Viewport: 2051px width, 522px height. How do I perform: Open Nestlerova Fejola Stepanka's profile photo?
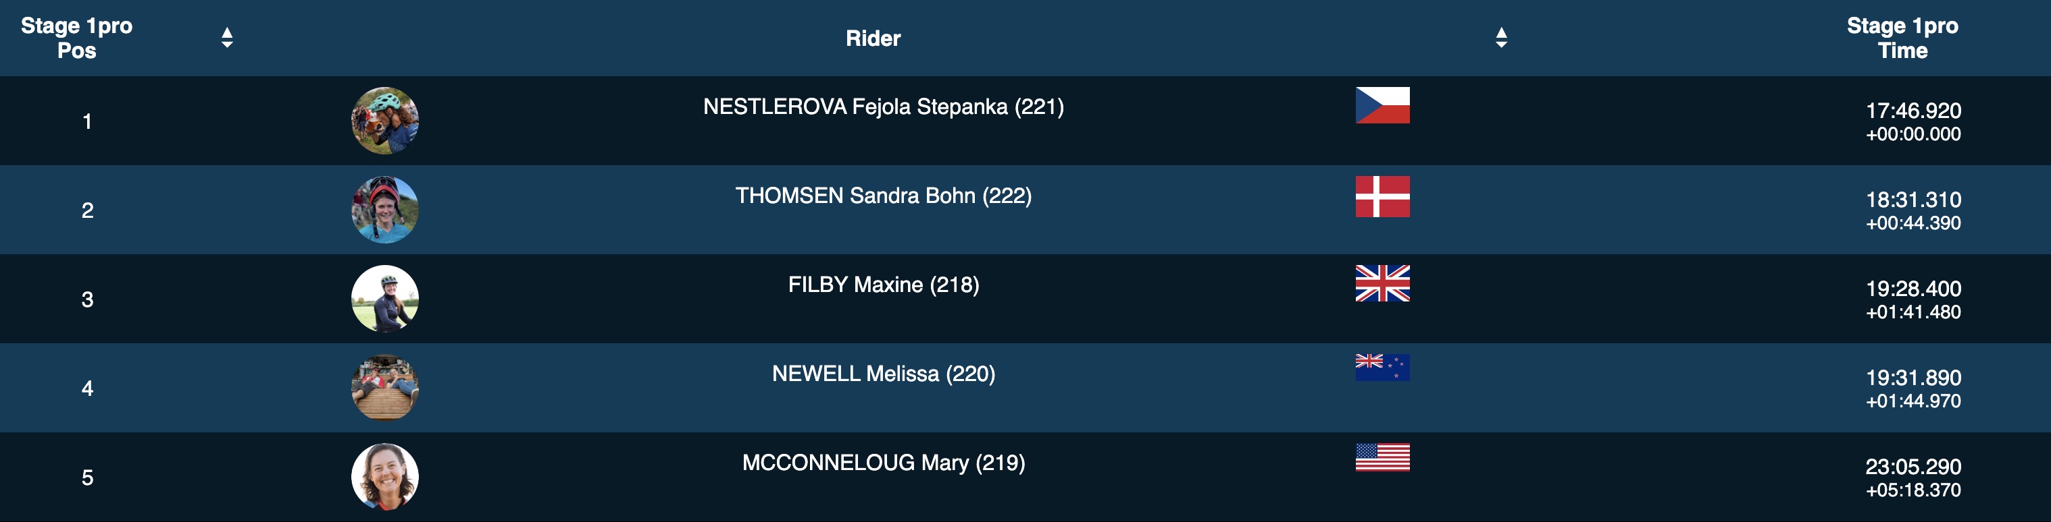pos(384,121)
